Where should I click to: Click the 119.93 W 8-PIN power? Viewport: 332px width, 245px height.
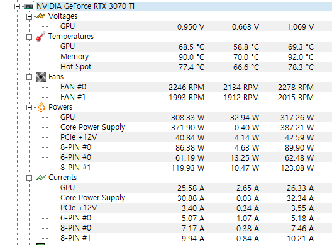(x=187, y=168)
